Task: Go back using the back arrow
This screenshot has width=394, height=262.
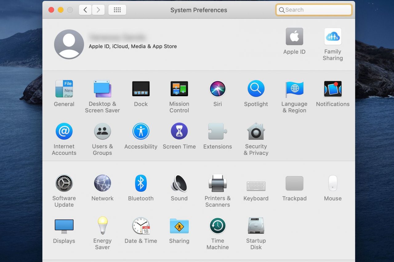Action: click(85, 10)
